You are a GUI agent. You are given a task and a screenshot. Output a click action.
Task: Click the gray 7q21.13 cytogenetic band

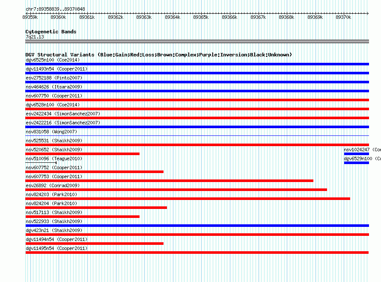[x=197, y=41]
